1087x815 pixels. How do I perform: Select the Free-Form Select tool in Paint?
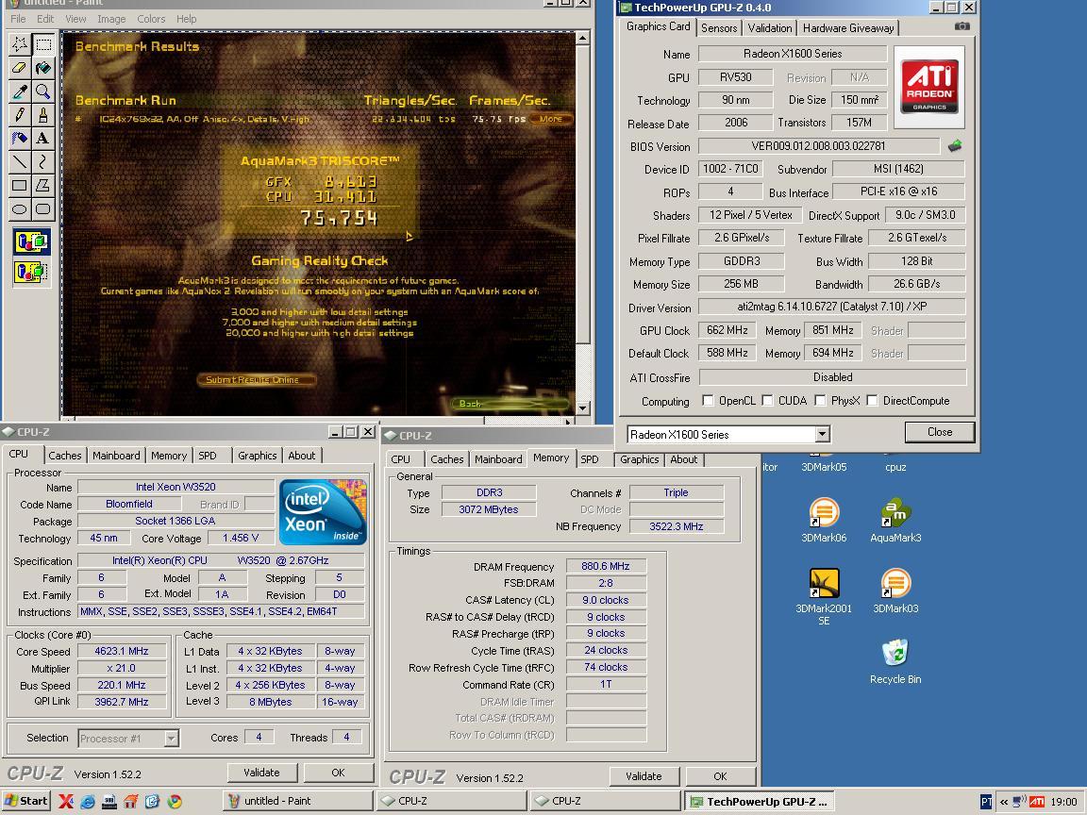click(x=20, y=44)
